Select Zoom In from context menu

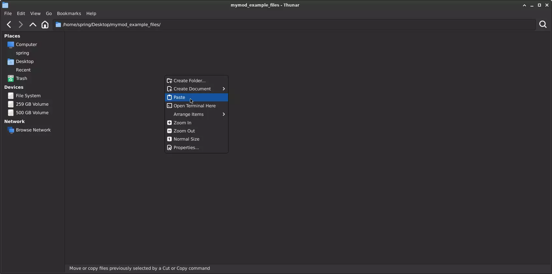pyautogui.click(x=196, y=123)
